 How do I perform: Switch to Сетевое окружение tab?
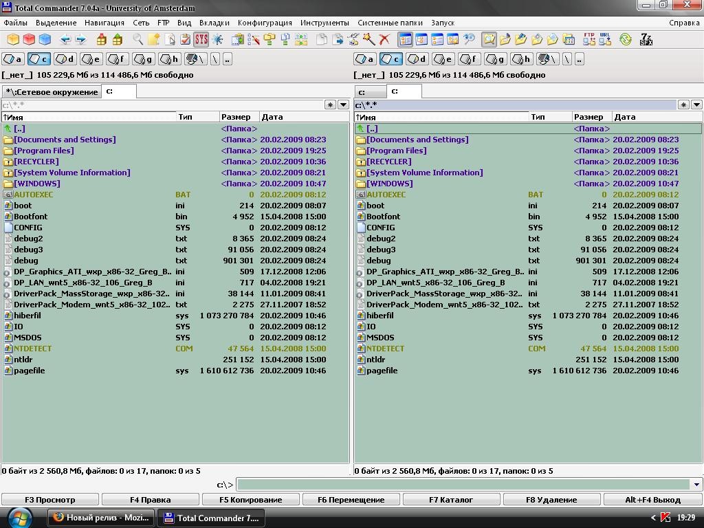pyautogui.click(x=52, y=92)
